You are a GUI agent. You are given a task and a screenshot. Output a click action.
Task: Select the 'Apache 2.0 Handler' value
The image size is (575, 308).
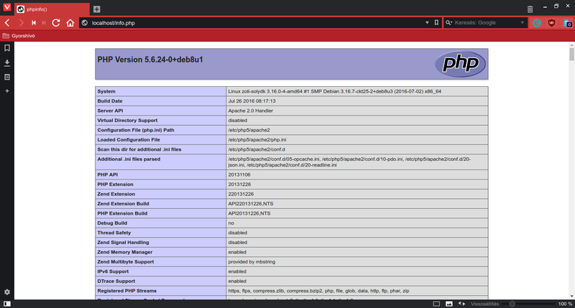250,111
